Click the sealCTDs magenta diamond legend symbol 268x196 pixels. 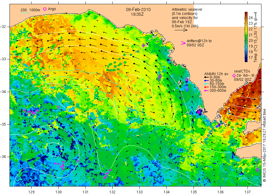pyautogui.click(x=234, y=75)
